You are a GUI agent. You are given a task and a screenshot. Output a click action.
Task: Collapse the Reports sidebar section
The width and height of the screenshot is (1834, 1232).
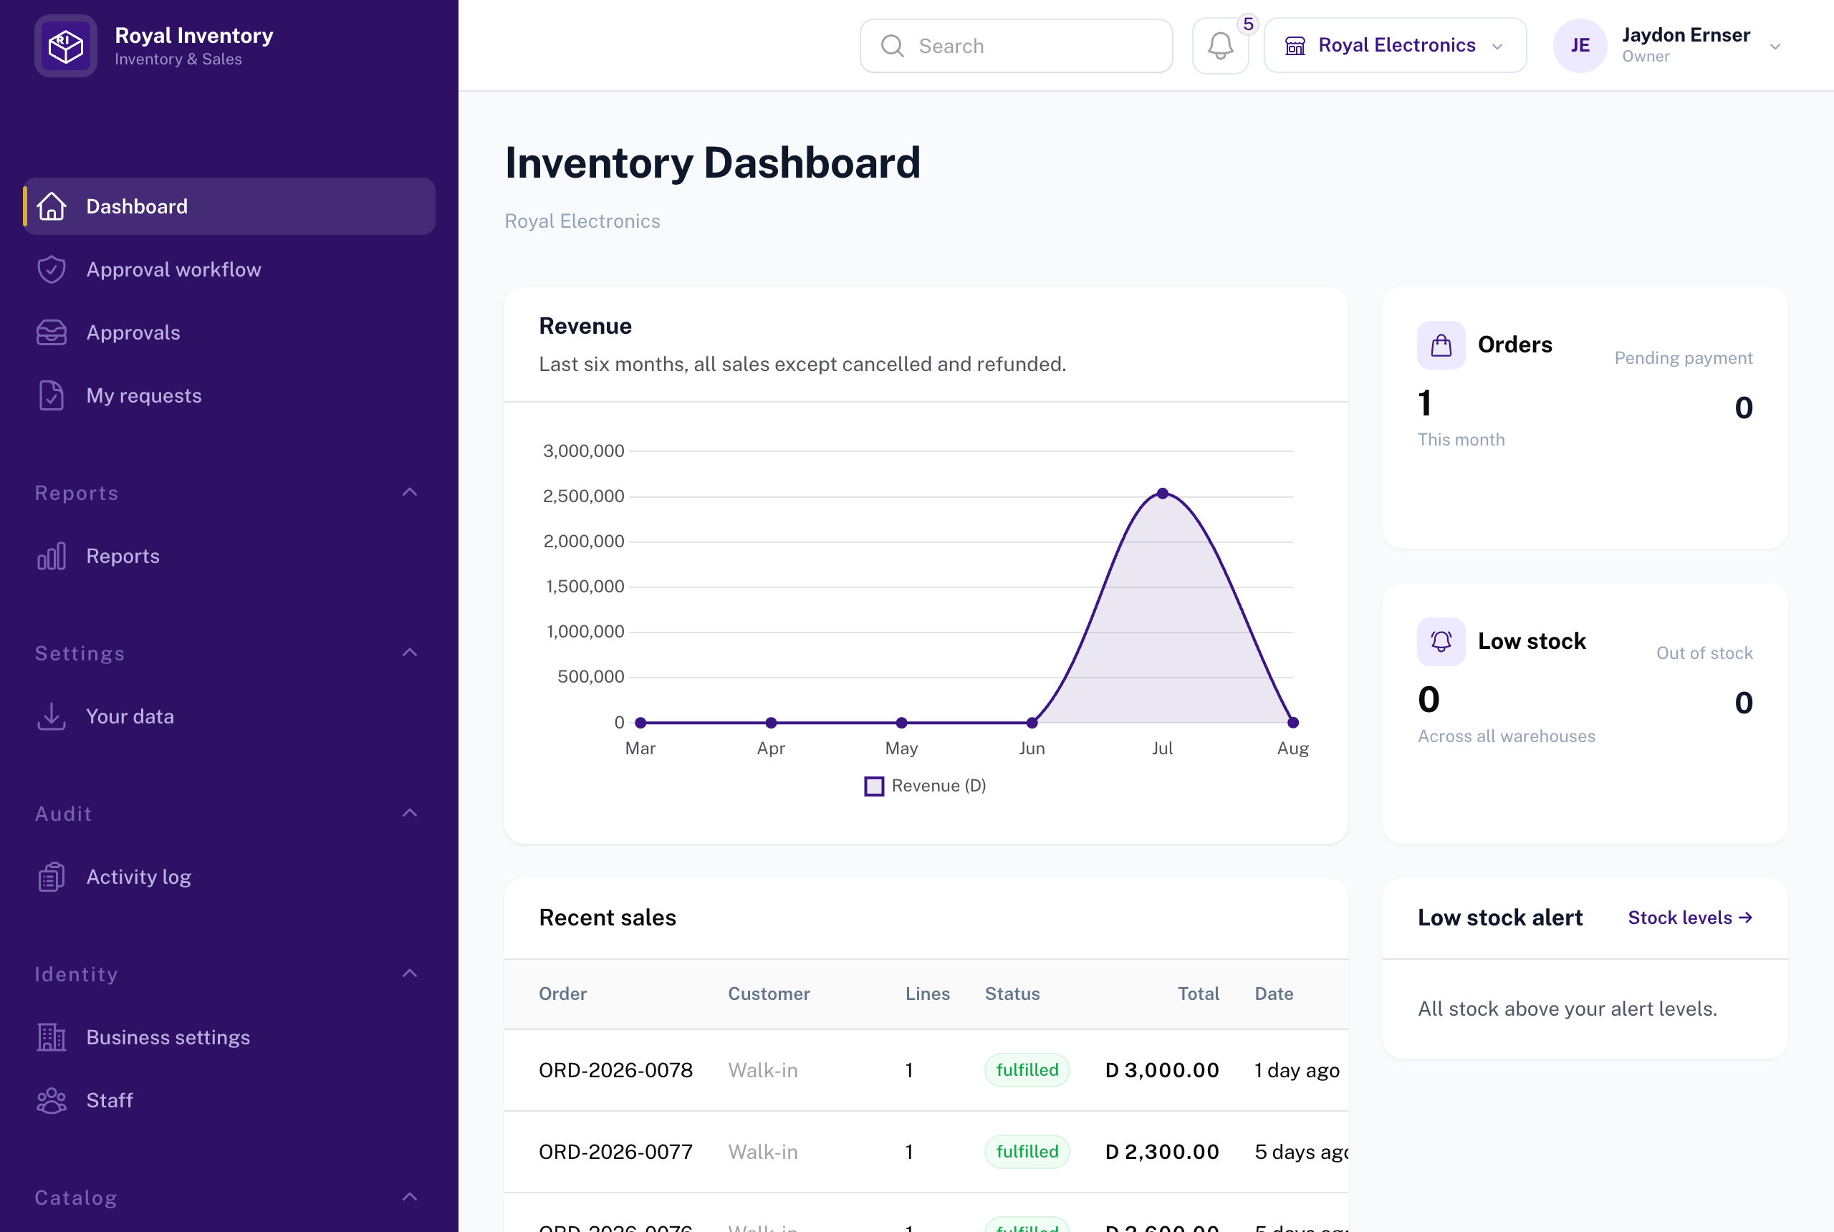pos(409,493)
